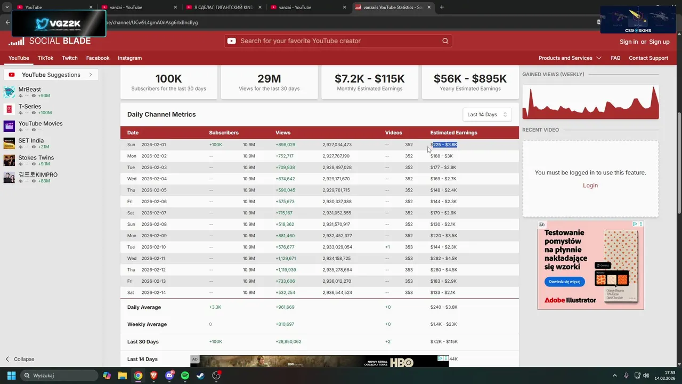This screenshot has height=384, width=682.
Task: Open Copilot from the taskbar
Action: click(107, 375)
